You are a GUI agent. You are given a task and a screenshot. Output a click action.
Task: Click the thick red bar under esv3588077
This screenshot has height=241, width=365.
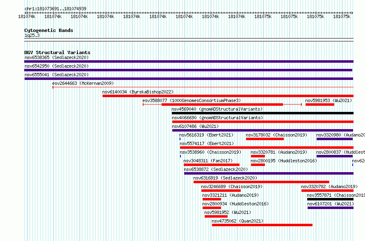coord(222,105)
